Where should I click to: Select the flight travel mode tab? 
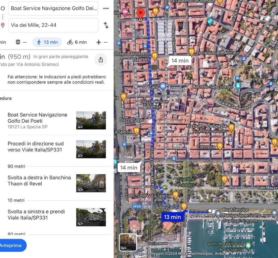click(102, 42)
